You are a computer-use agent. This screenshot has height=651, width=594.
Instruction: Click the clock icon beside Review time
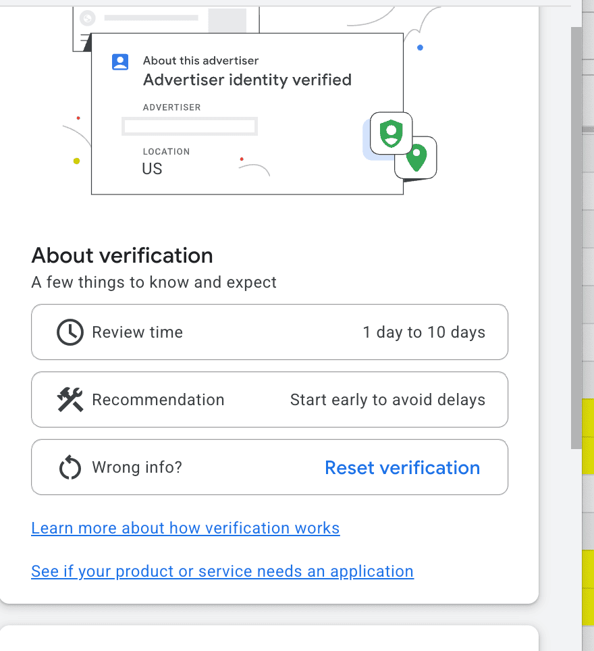(x=70, y=332)
